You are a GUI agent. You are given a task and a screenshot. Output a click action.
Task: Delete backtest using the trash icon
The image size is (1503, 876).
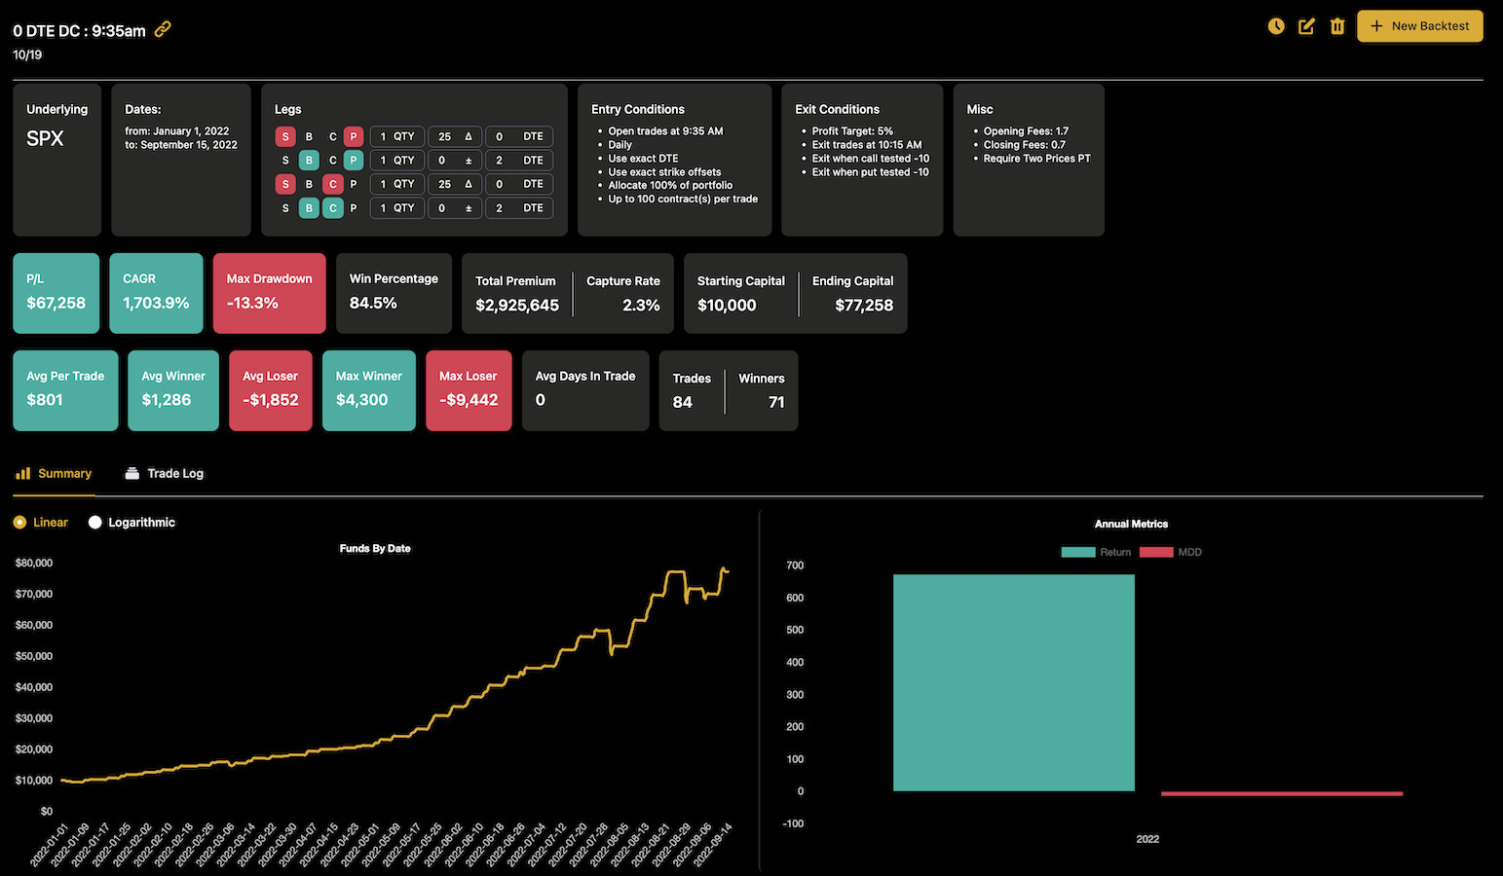pyautogui.click(x=1337, y=26)
